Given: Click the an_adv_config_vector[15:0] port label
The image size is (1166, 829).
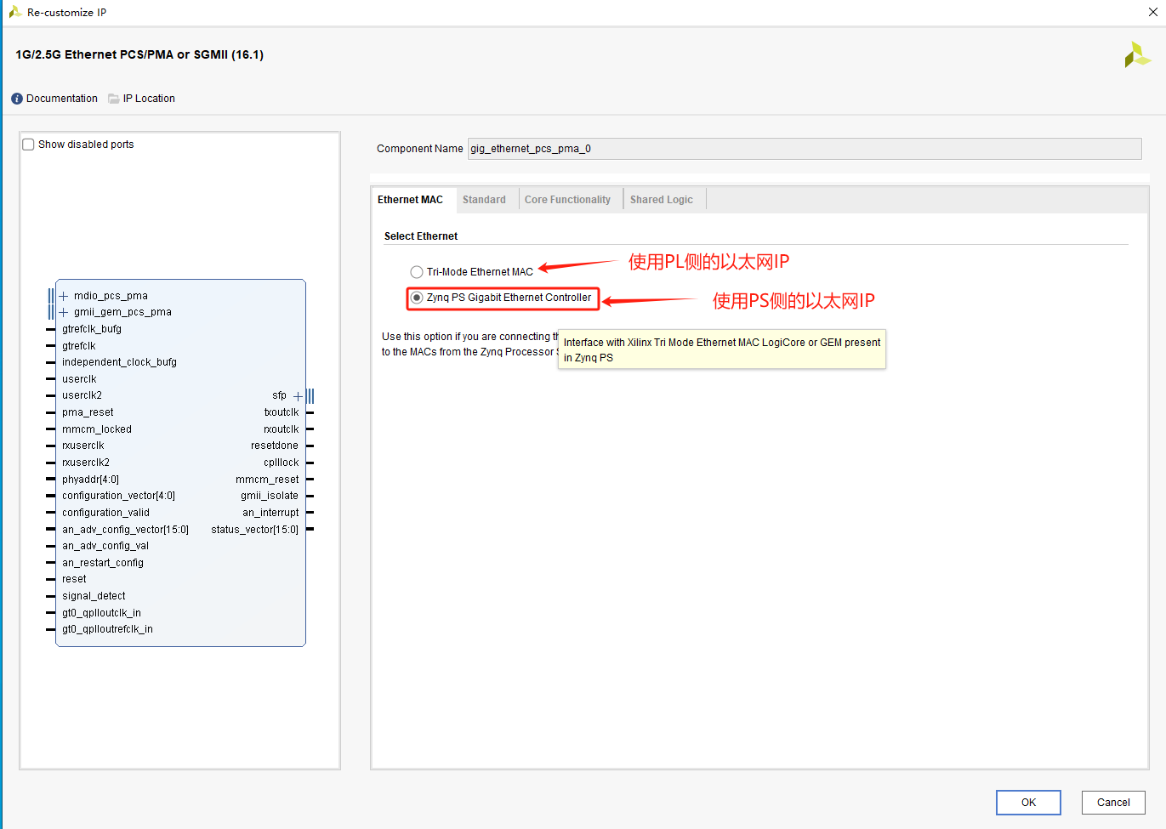Looking at the screenshot, I should 125,530.
